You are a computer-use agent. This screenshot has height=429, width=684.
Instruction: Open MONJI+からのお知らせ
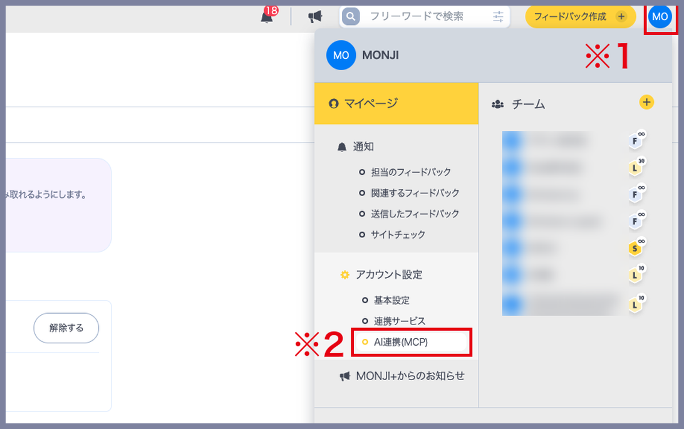410,376
